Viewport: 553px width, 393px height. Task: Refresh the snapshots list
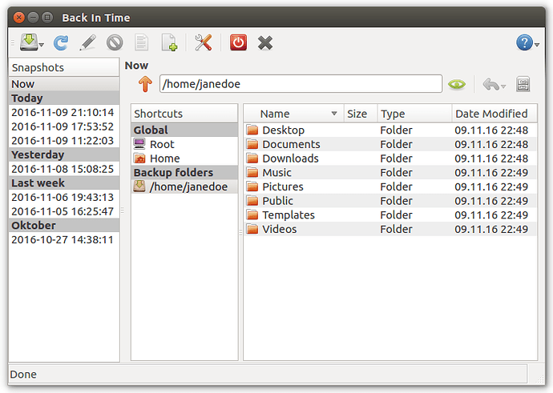pos(61,43)
